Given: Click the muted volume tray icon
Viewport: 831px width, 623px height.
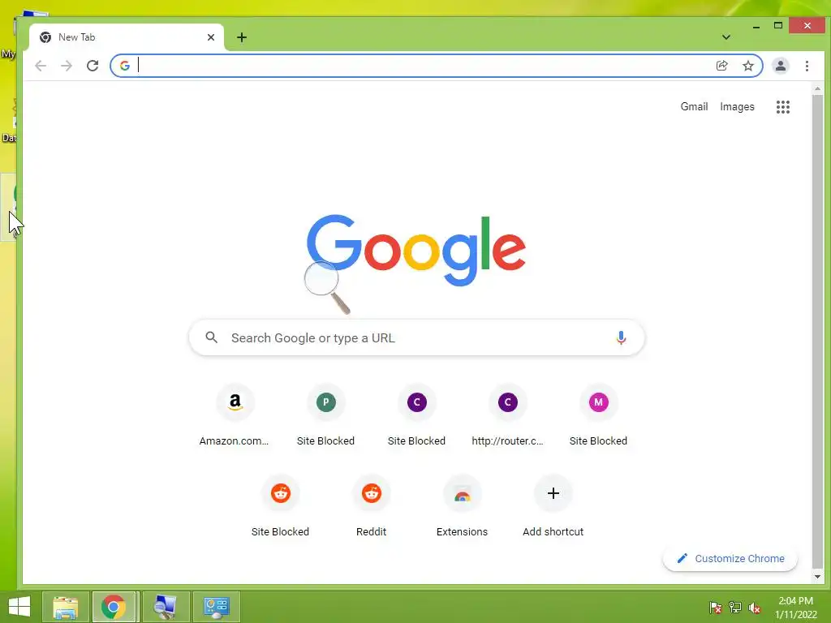Looking at the screenshot, I should pyautogui.click(x=755, y=607).
